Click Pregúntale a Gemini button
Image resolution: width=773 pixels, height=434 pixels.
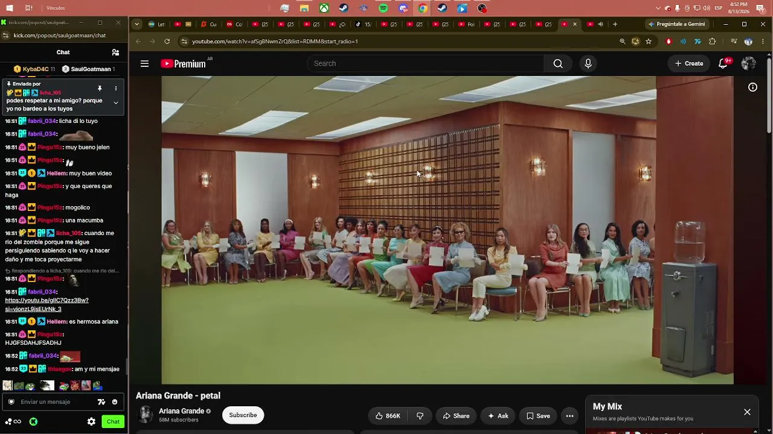click(676, 25)
